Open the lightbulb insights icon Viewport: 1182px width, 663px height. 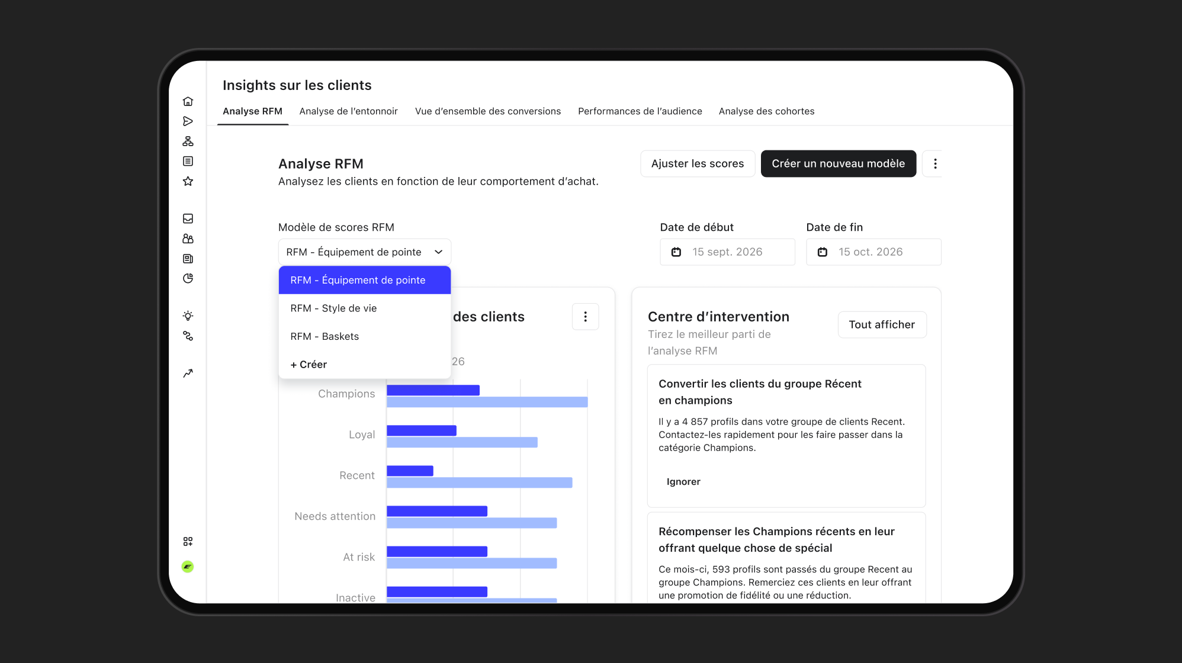[x=188, y=316]
